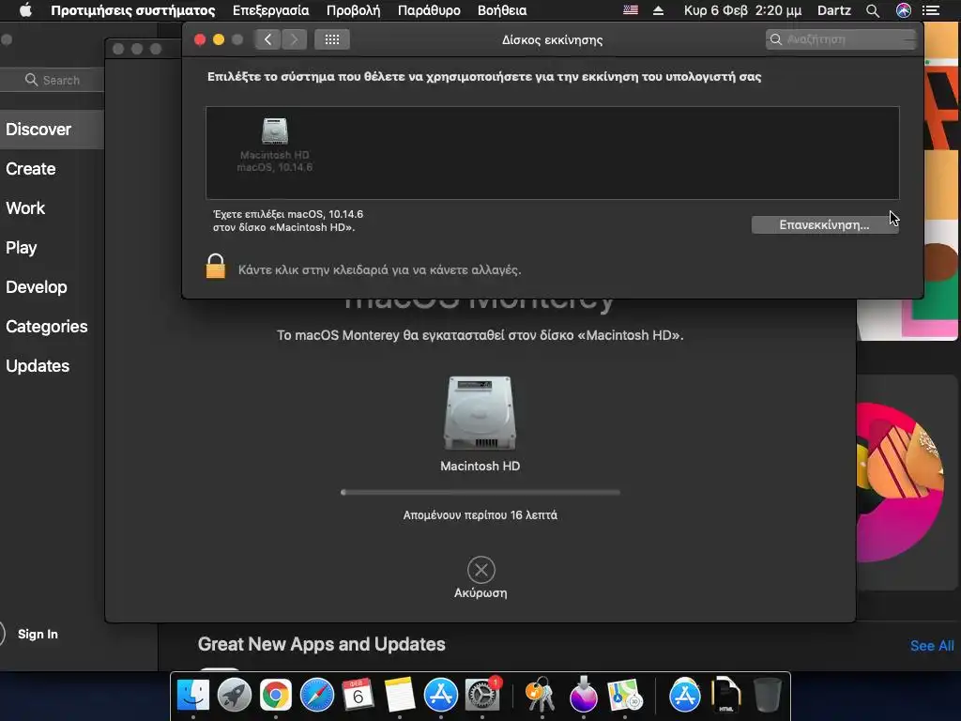
Task: Open Siri from the menu bar
Action: coord(904,10)
